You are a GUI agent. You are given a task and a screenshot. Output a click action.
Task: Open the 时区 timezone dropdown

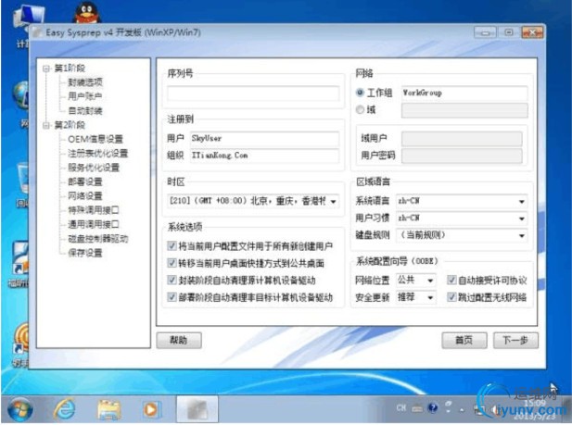point(253,201)
